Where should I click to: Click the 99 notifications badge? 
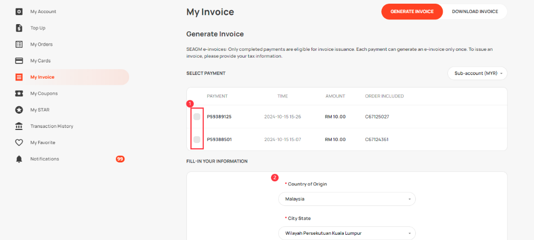[120, 159]
